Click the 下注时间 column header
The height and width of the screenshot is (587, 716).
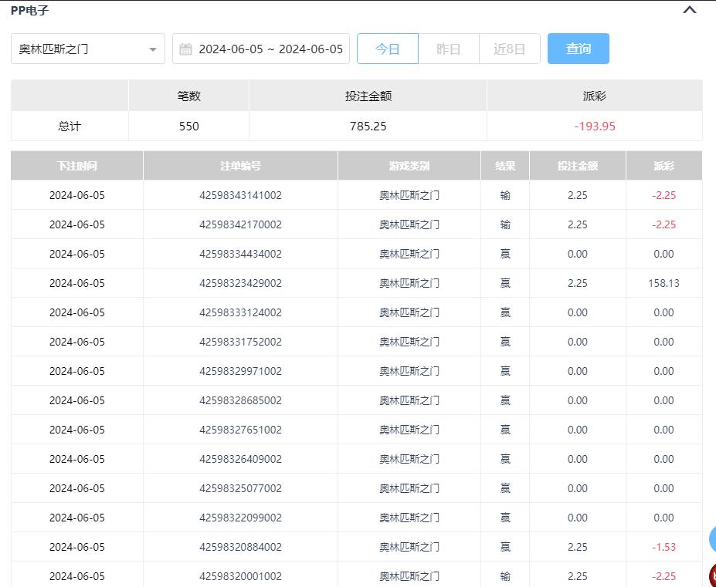[x=77, y=166]
